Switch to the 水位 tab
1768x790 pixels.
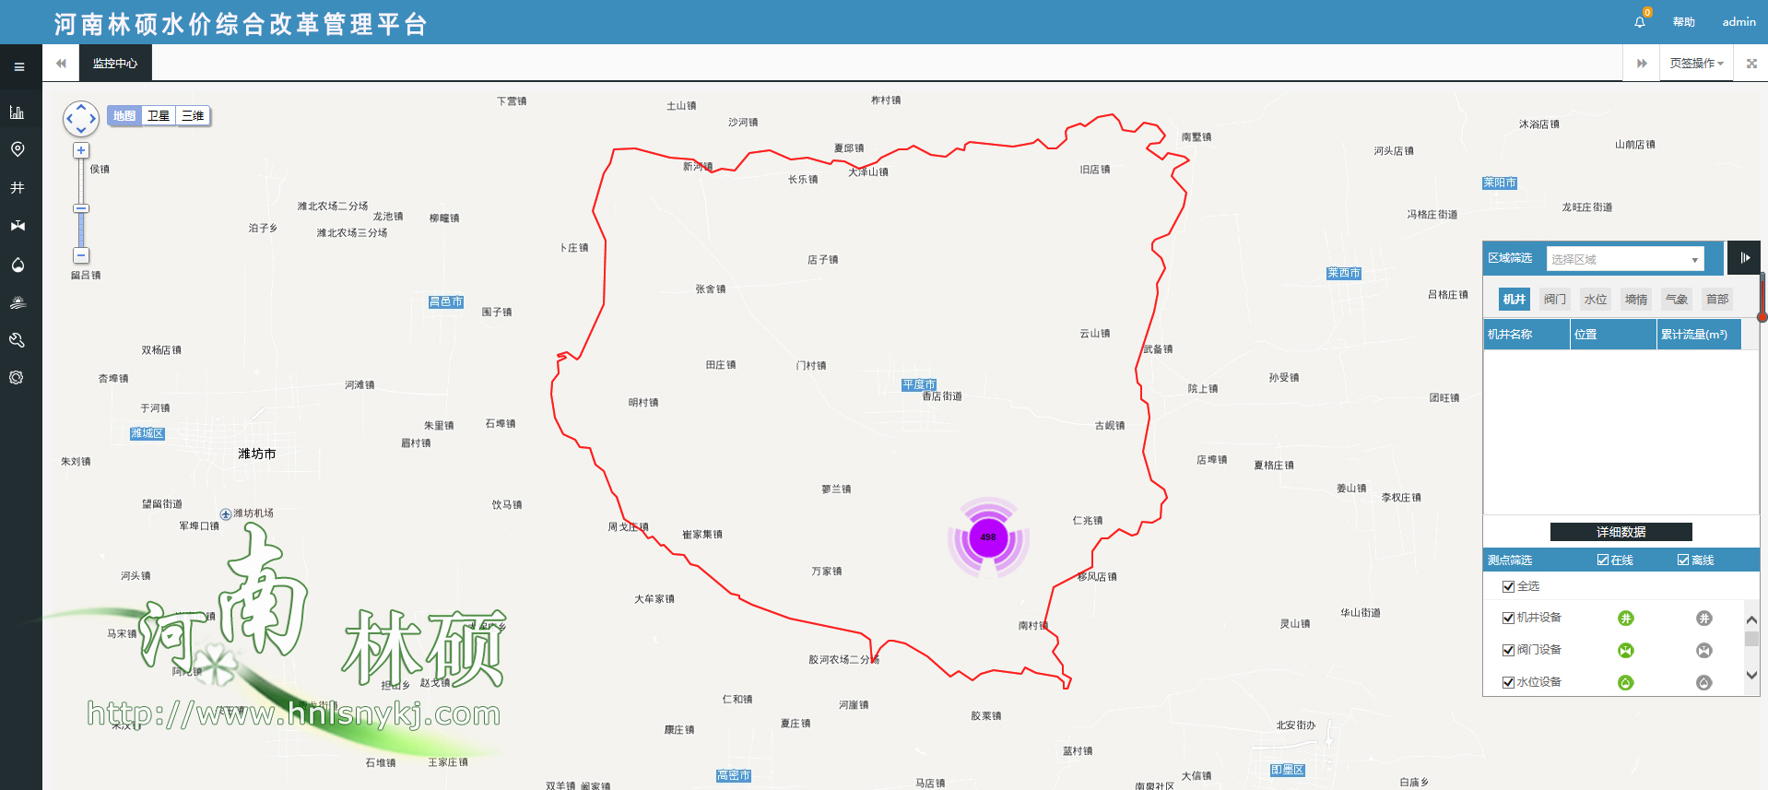click(1595, 299)
